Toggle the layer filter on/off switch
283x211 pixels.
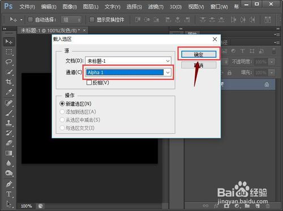point(274,51)
